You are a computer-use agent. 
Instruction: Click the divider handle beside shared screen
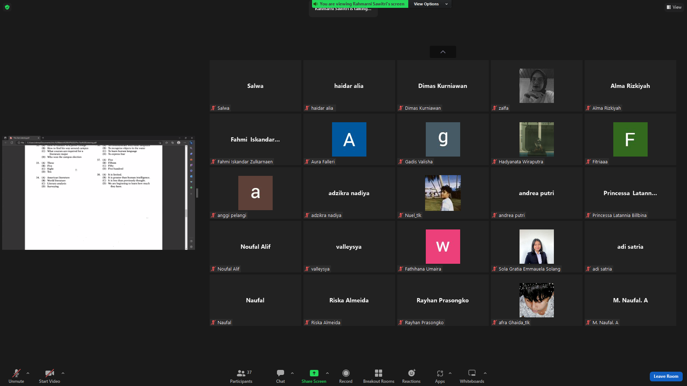(x=197, y=193)
